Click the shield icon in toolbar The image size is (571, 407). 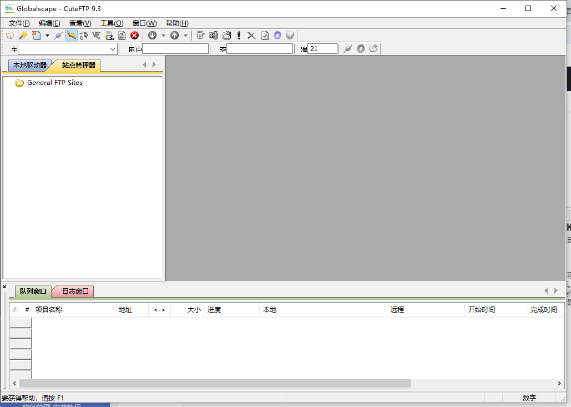click(x=290, y=36)
